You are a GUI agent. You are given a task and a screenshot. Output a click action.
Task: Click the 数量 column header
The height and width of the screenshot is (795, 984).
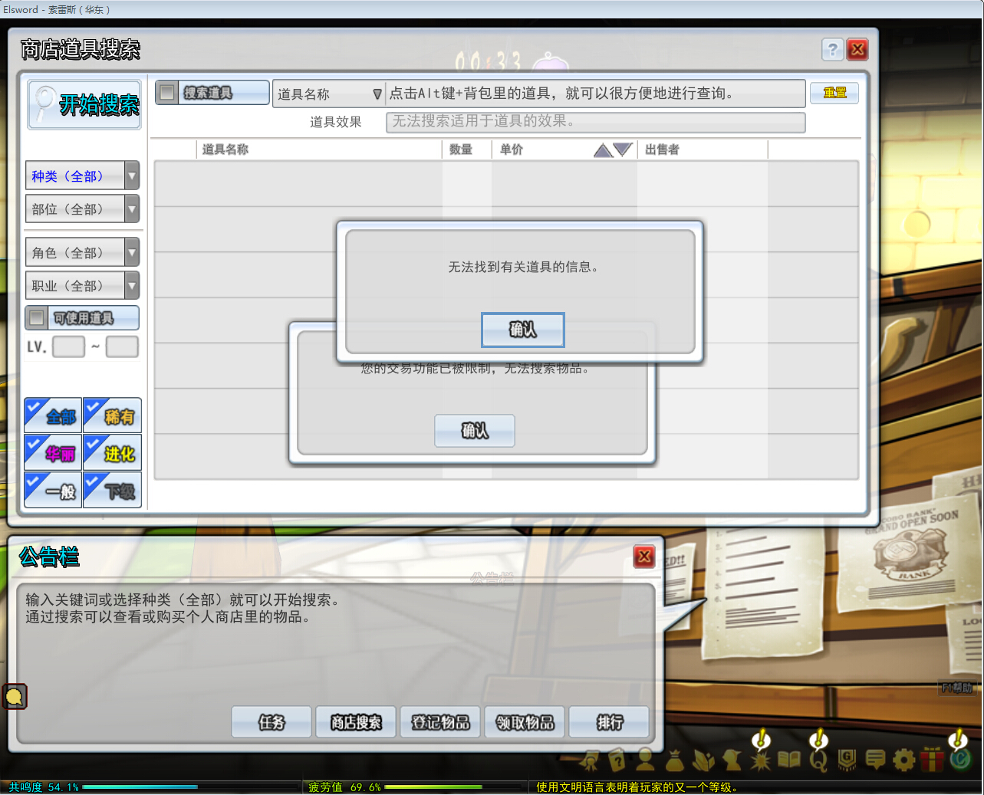461,149
